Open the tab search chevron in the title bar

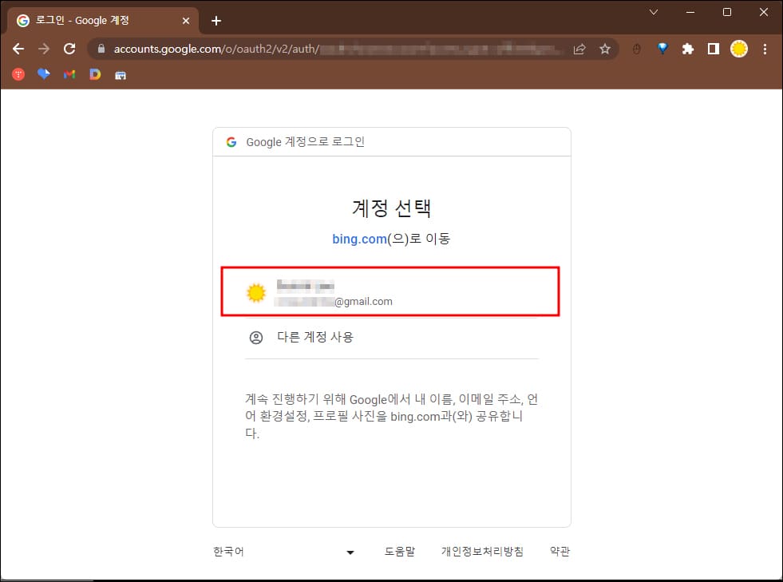coord(653,12)
